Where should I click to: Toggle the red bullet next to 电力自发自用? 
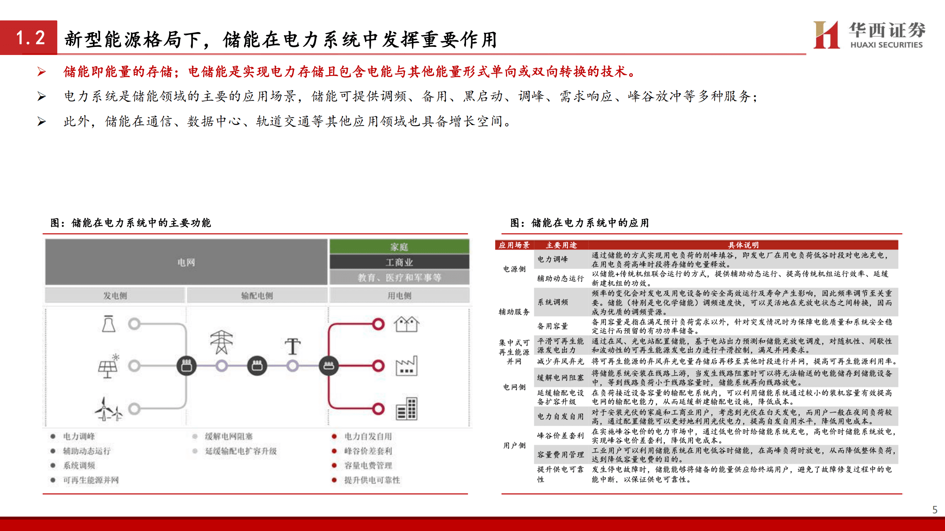pyautogui.click(x=334, y=436)
